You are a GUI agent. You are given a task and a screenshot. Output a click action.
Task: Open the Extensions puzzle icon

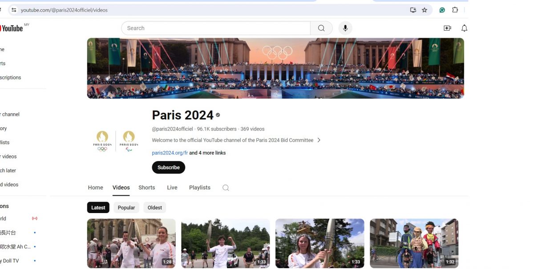click(x=455, y=10)
